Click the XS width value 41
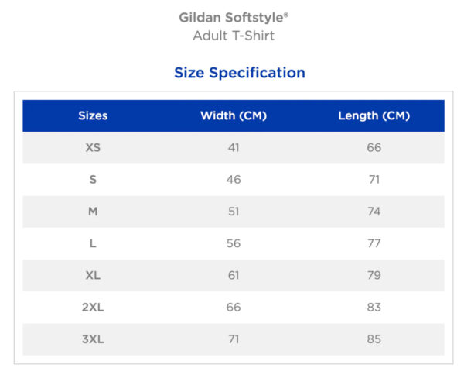Viewport: 464px width, 375px height. [x=234, y=148]
